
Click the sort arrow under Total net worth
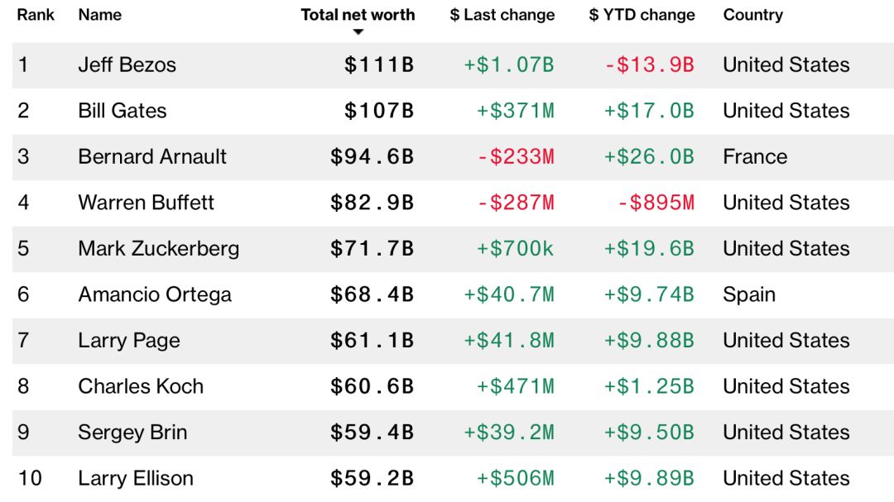(358, 32)
